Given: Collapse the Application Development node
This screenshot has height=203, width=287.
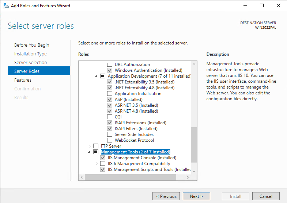Looking at the screenshot, I should (96, 76).
